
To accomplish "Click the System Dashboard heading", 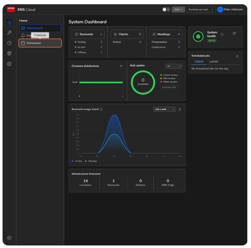I will tap(87, 22).
